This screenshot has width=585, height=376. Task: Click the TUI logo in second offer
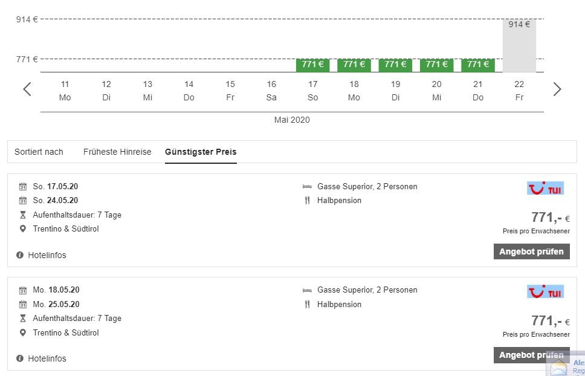pos(545,292)
